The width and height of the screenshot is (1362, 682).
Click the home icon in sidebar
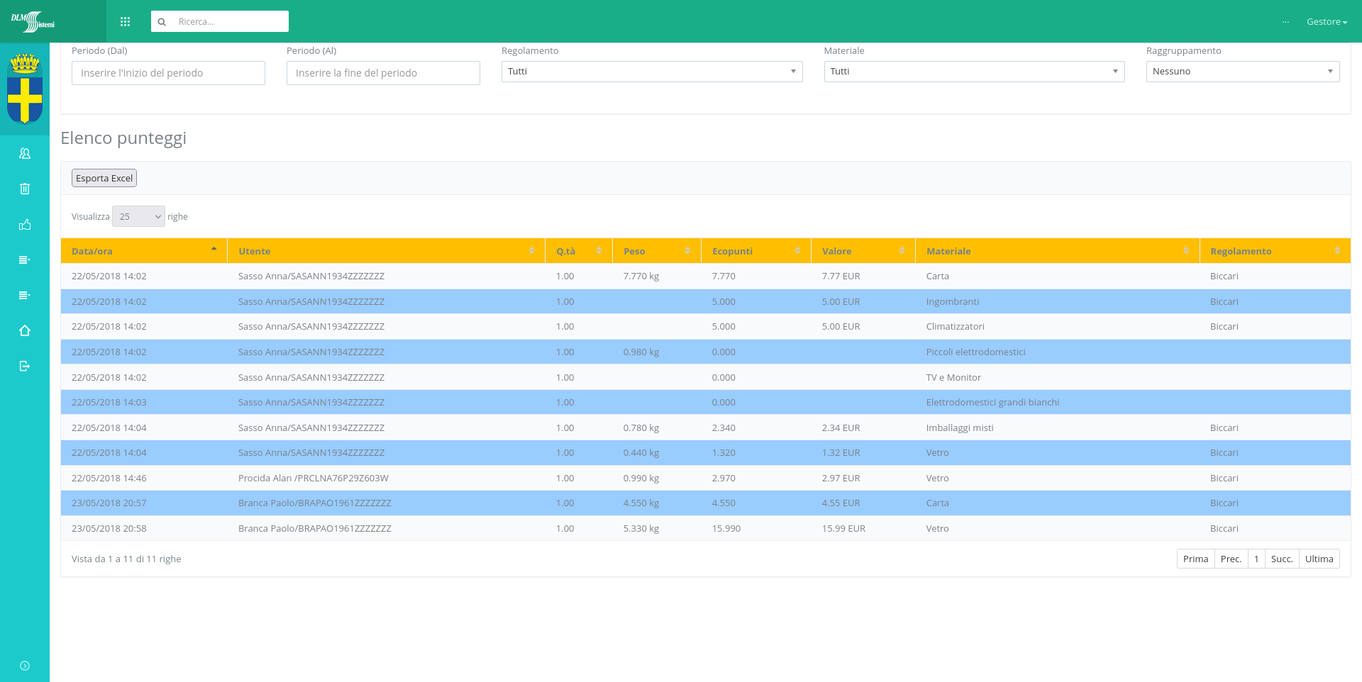[25, 330]
